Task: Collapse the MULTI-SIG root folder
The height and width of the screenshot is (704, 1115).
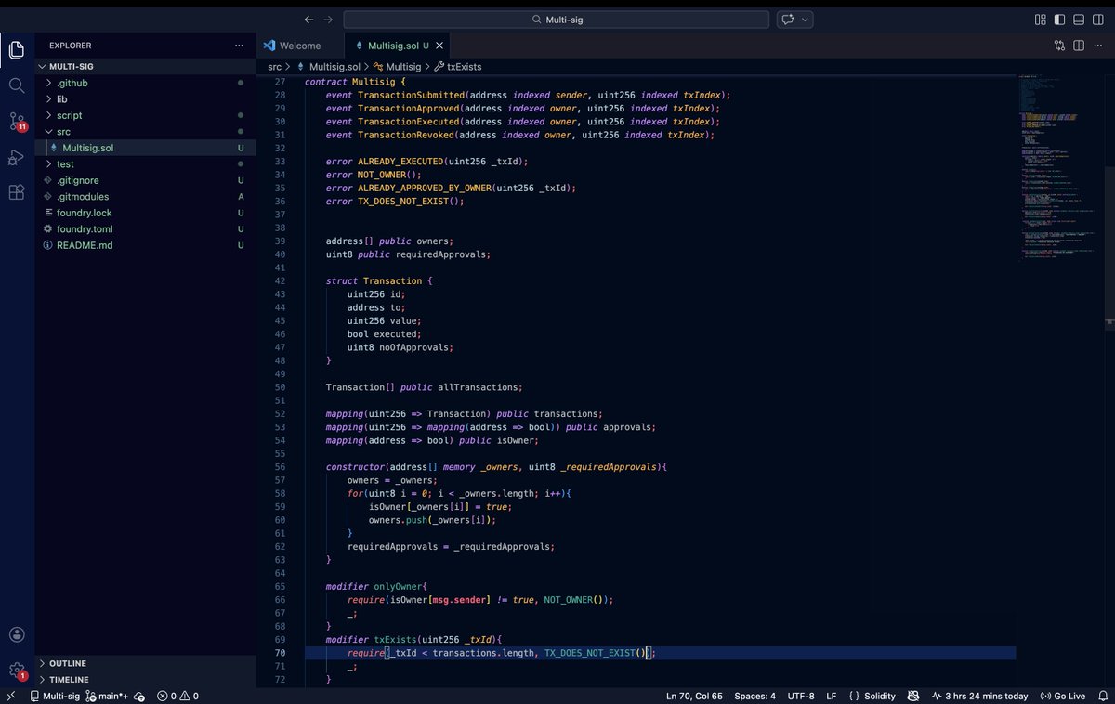Action: (145, 67)
